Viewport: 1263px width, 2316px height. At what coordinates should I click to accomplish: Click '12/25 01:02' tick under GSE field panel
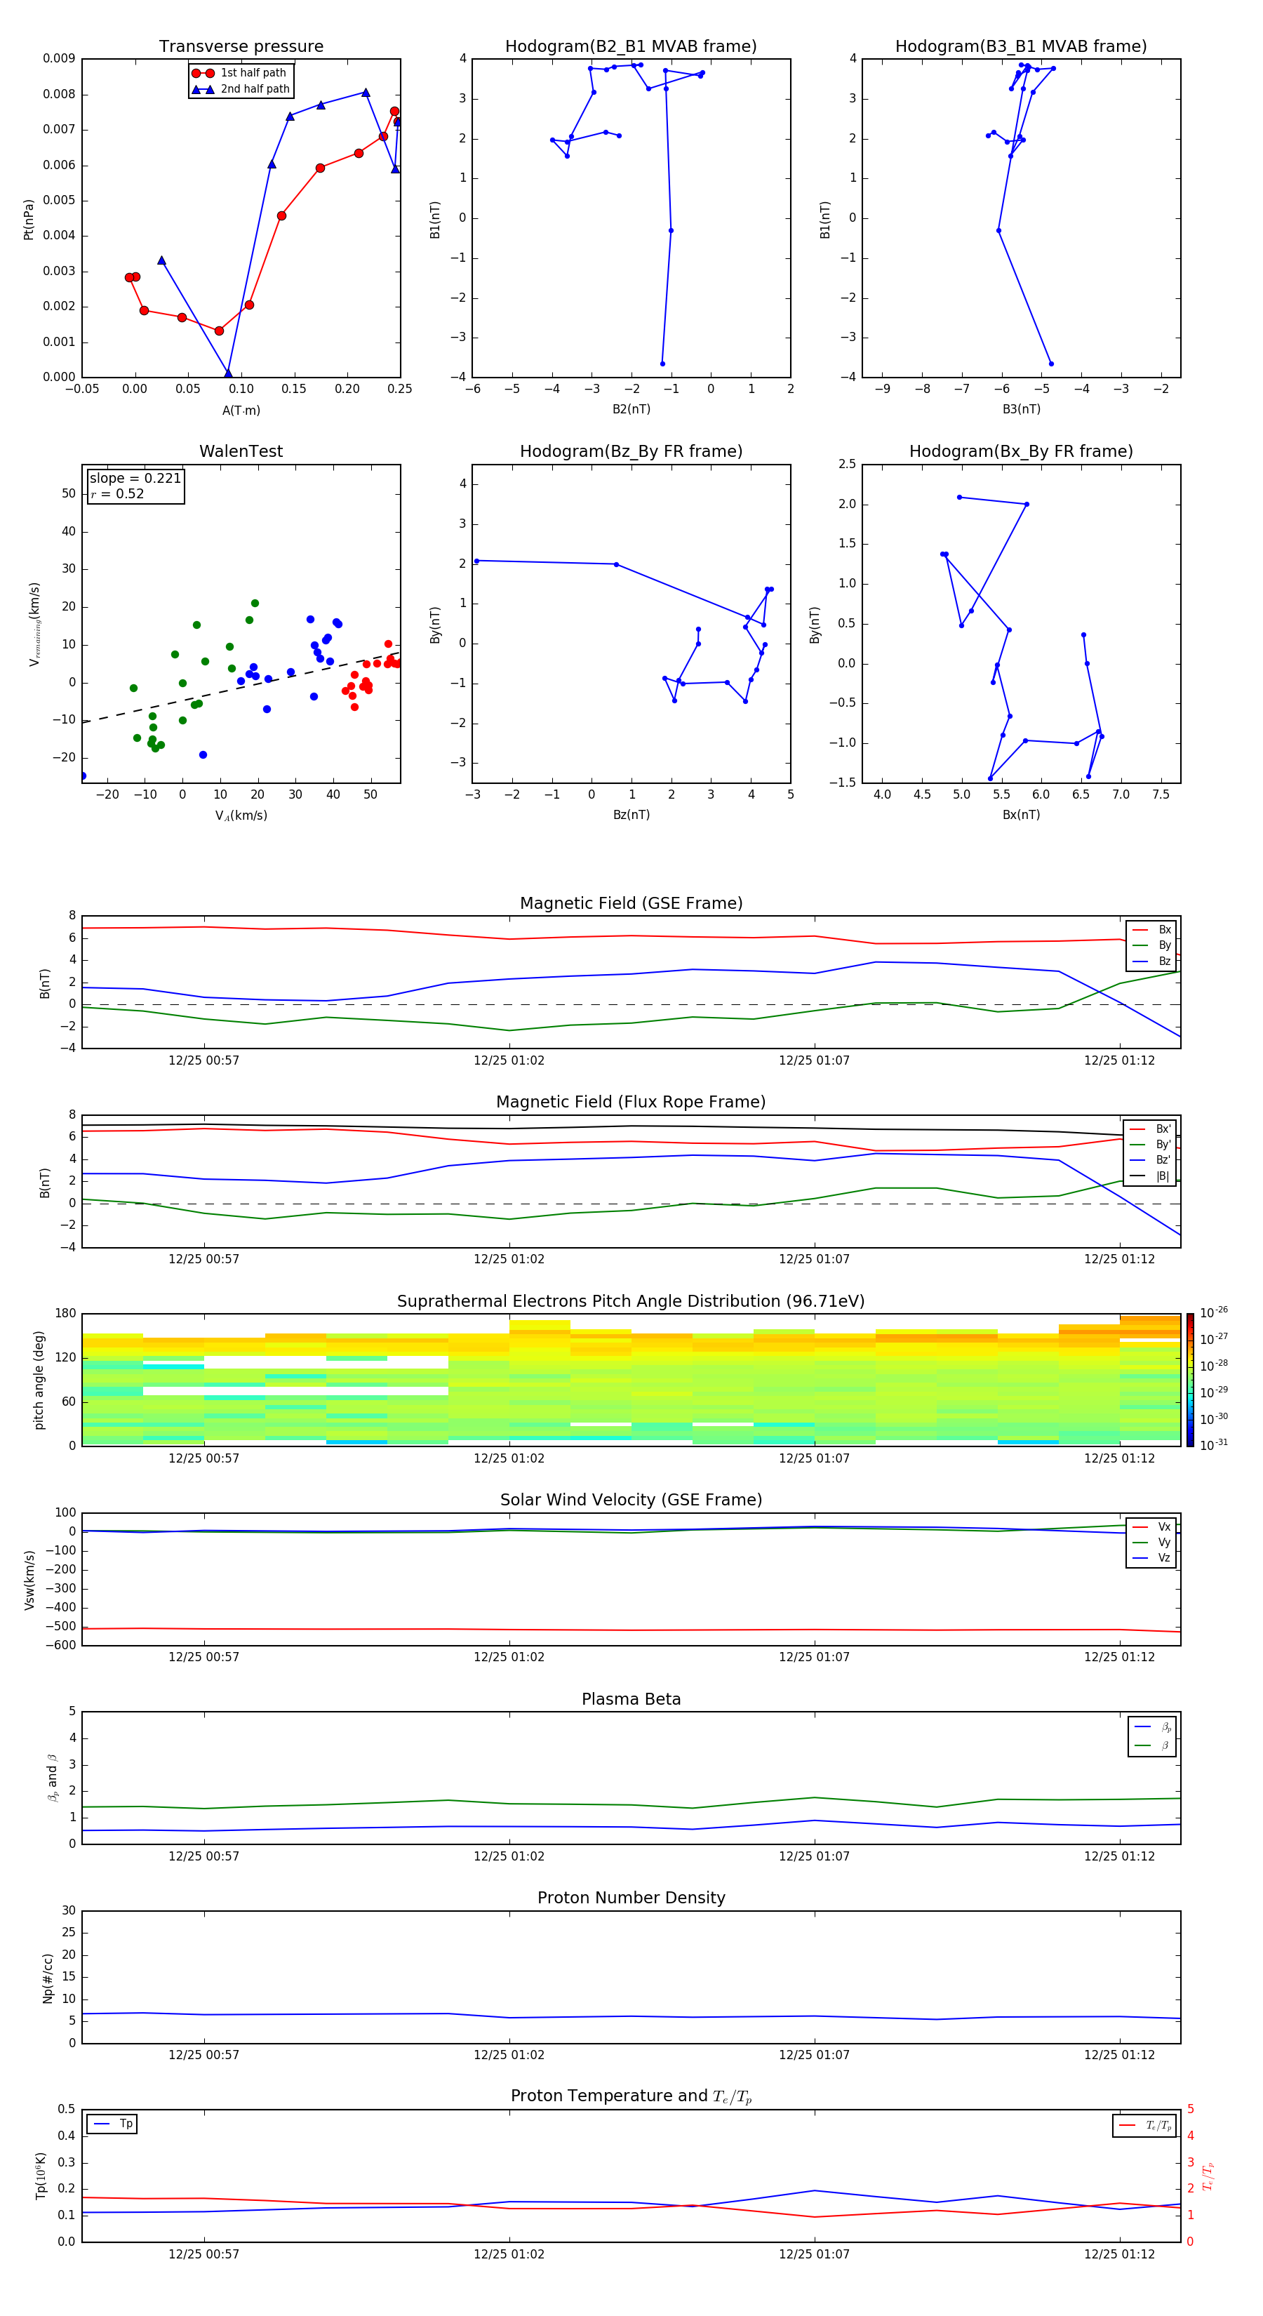click(509, 1061)
